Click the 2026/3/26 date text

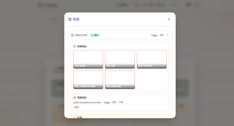[x=81, y=35]
